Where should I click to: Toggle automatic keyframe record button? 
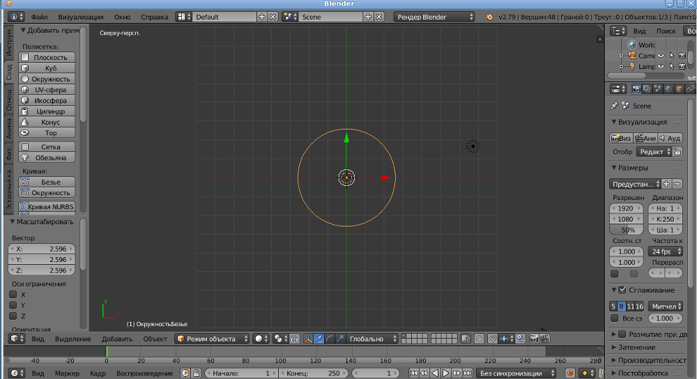(570, 373)
